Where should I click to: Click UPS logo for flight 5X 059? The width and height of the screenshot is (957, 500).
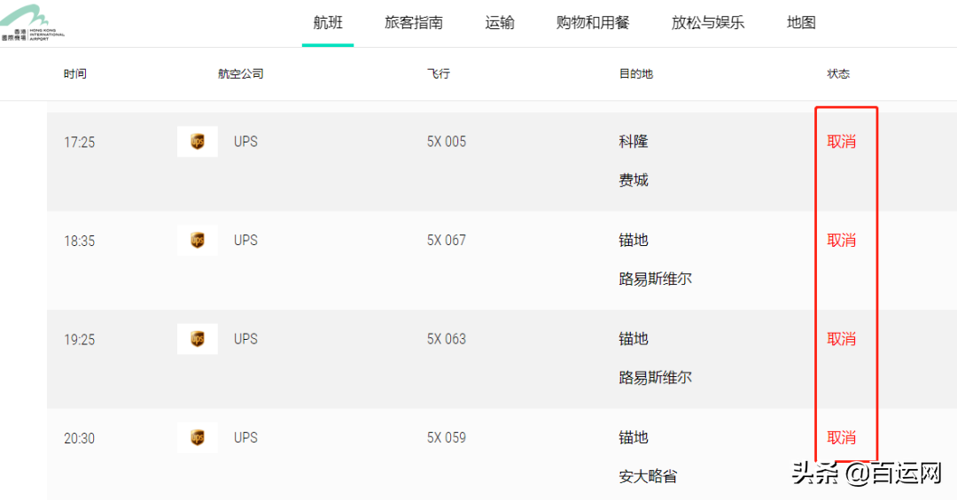(197, 438)
